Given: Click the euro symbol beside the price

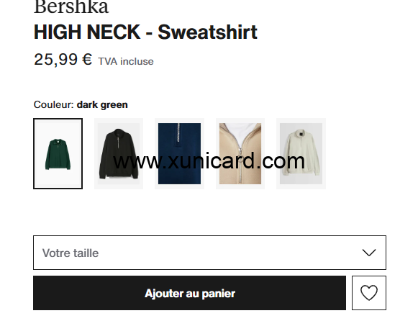Looking at the screenshot, I should (x=87, y=60).
